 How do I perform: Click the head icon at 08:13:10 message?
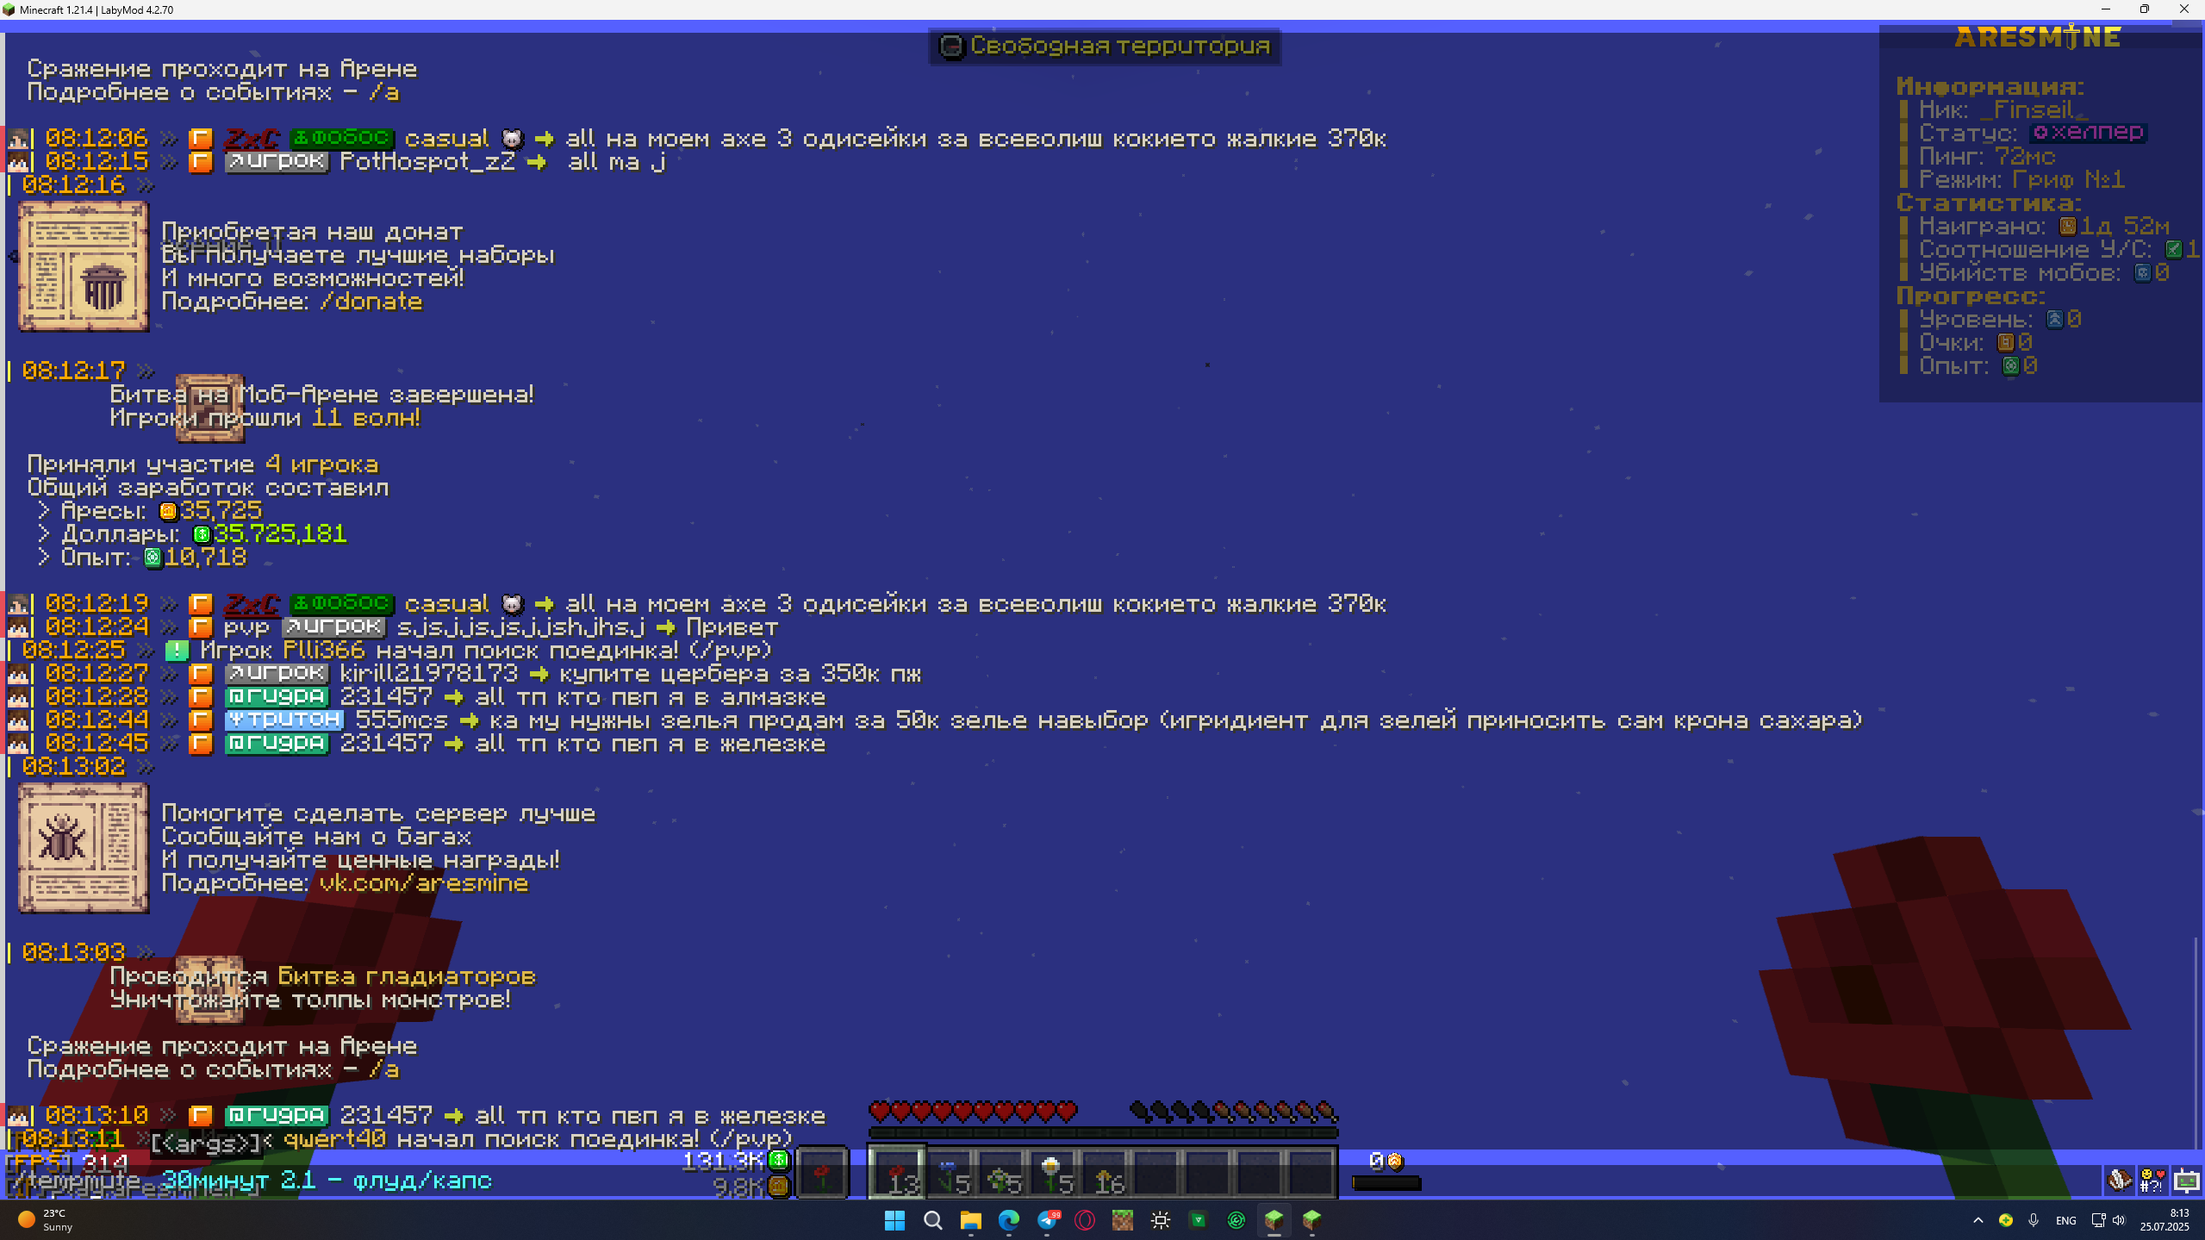point(19,1115)
